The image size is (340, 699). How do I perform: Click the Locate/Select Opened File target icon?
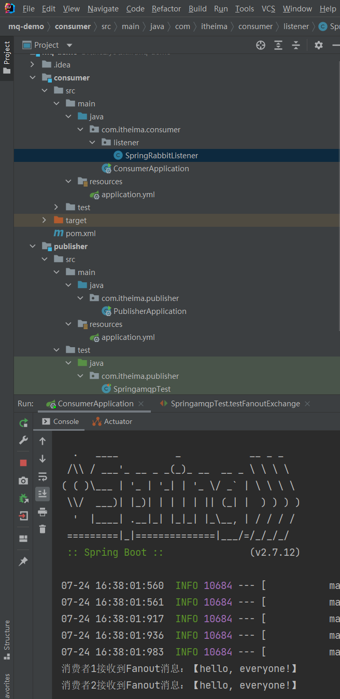click(261, 45)
